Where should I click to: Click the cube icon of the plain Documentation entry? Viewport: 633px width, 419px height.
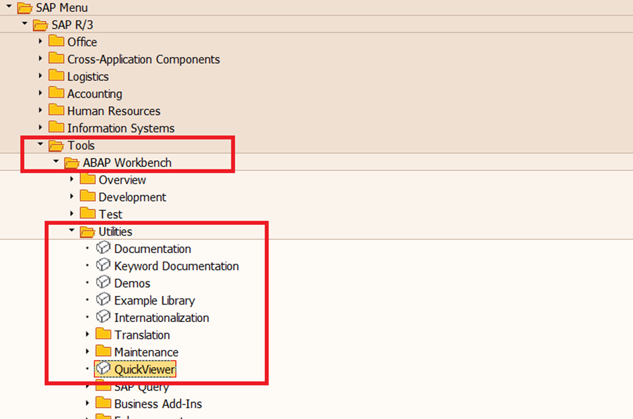(x=103, y=248)
